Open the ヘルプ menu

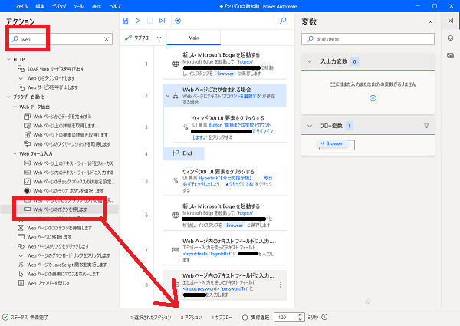[115, 6]
